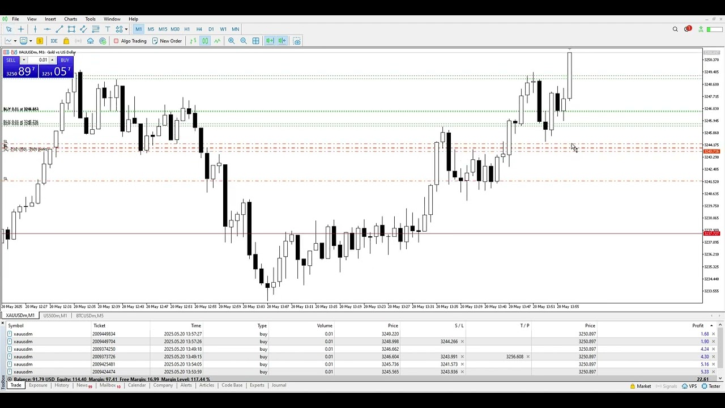Image resolution: width=725 pixels, height=408 pixels.
Task: Sort positions by Profit column
Action: pos(698,325)
